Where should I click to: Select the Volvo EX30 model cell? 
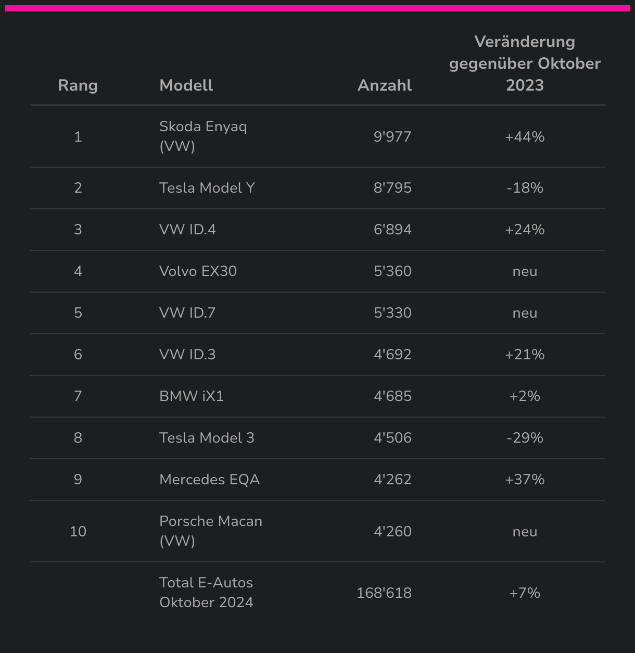pyautogui.click(x=198, y=271)
